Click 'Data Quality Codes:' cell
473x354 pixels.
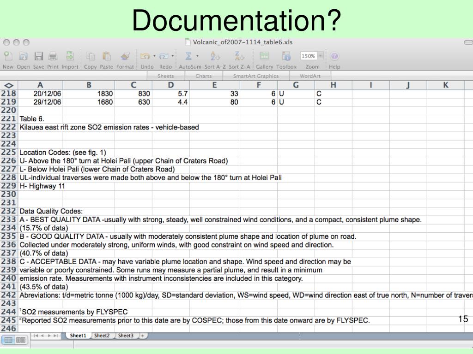pos(51,211)
